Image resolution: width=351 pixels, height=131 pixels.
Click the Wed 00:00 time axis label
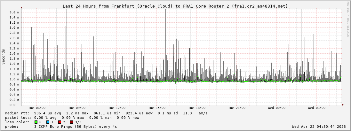(x=277, y=108)
